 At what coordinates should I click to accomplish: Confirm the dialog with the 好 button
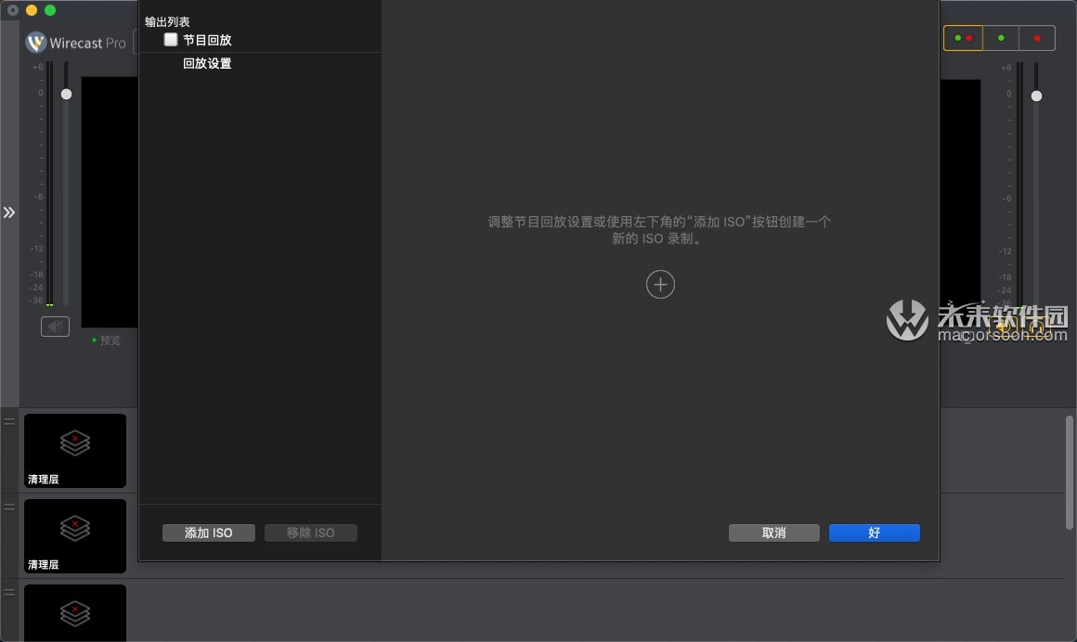(873, 533)
